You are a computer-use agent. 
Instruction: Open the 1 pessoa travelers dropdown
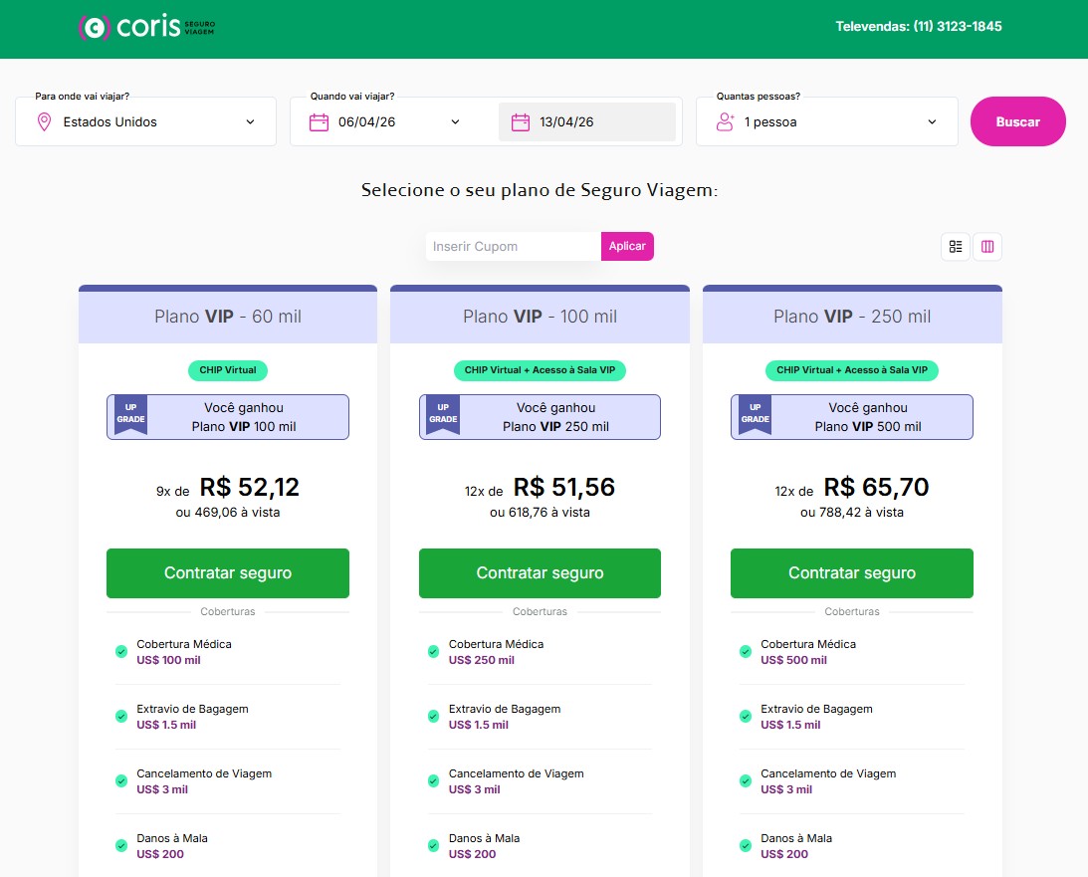click(x=826, y=122)
